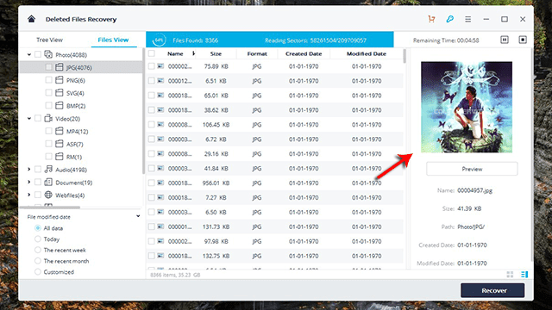Pause the scan with pause icon

505,40
